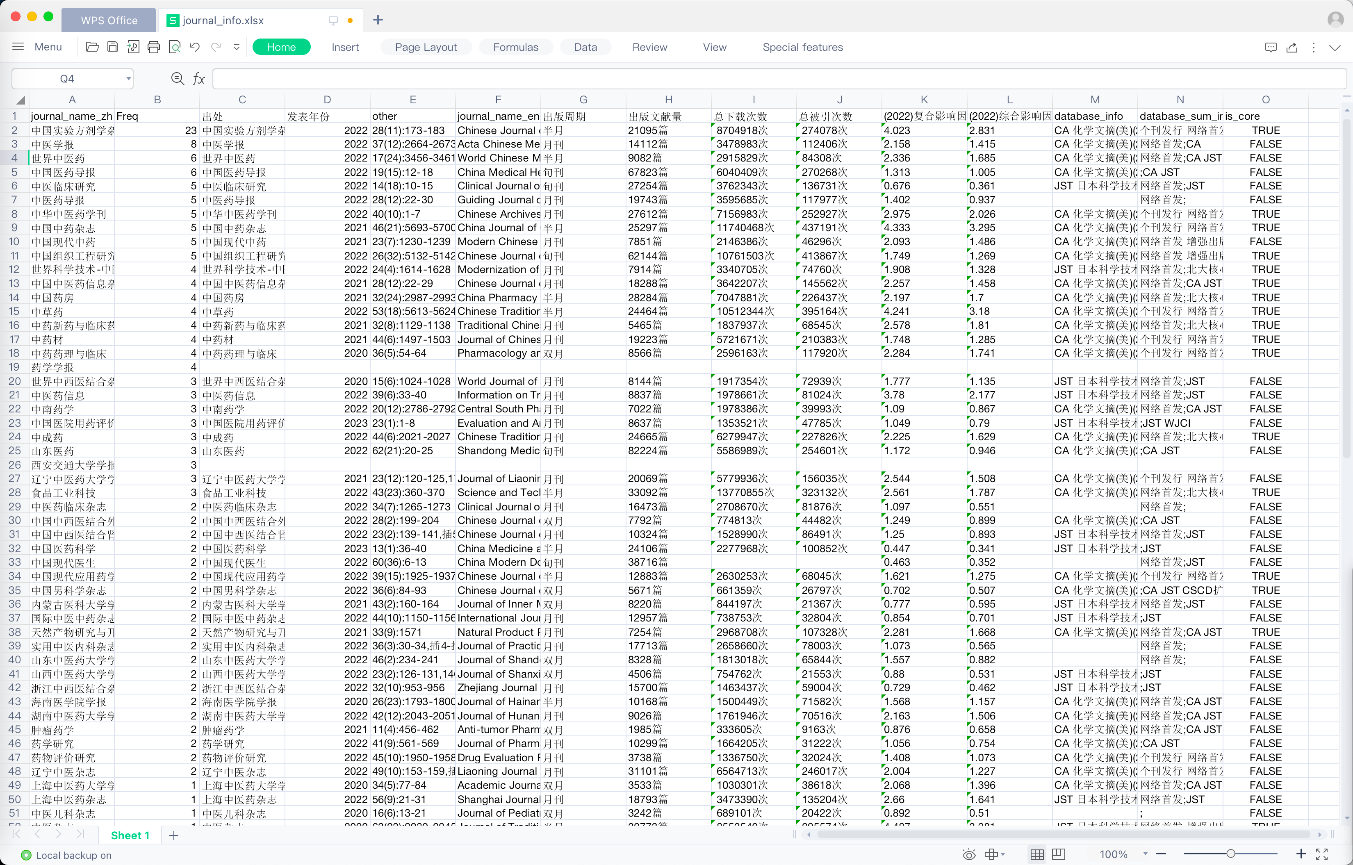Screen dimensions: 1353x865
Task: Open Print Preview icon
Action: 175,47
